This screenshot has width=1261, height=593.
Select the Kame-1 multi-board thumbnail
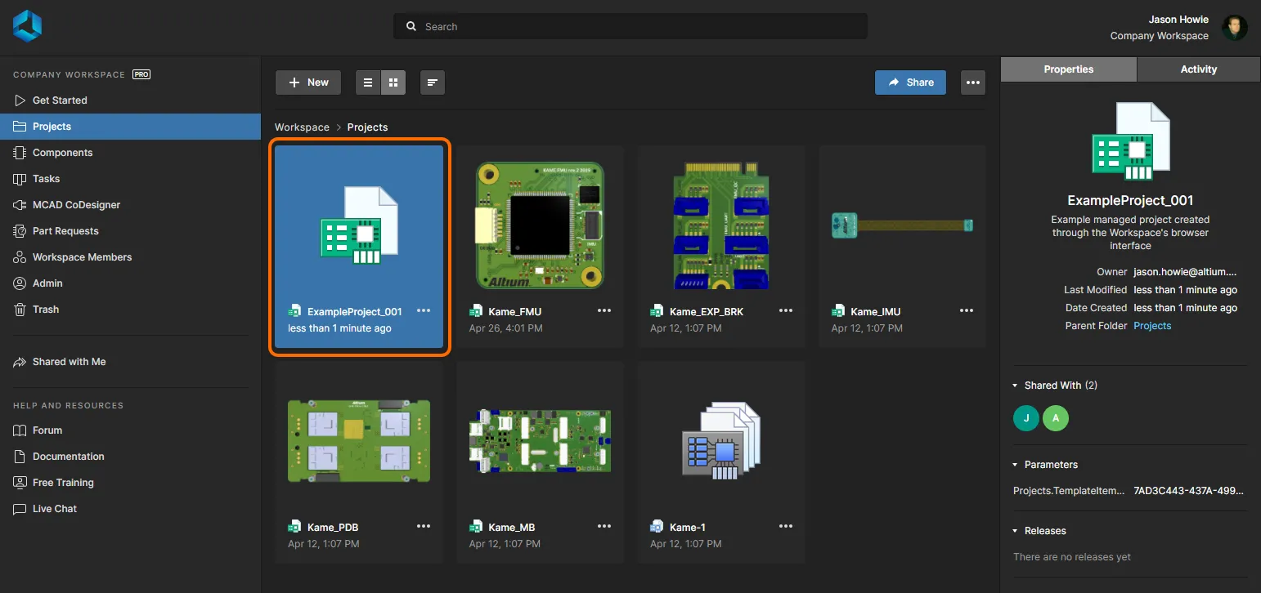click(x=721, y=440)
